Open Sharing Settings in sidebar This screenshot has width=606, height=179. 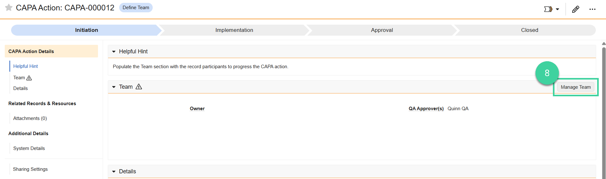point(30,169)
